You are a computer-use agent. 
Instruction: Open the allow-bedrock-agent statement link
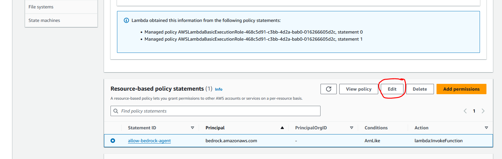(x=149, y=141)
